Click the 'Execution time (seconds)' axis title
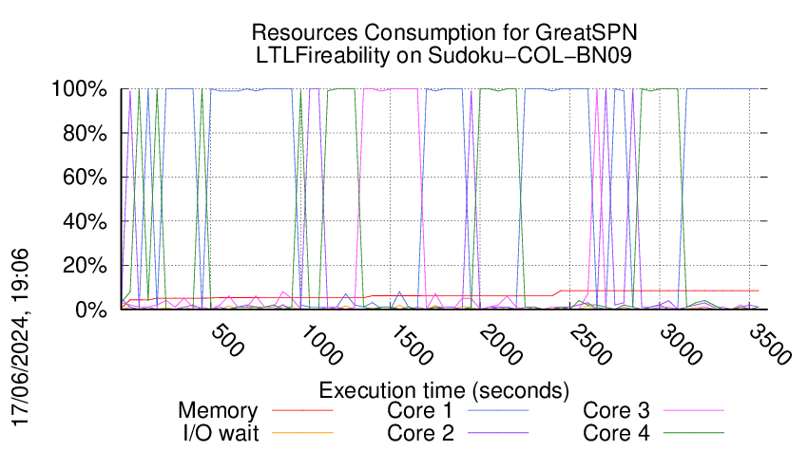Viewport: 808px width, 451px height. tap(444, 391)
